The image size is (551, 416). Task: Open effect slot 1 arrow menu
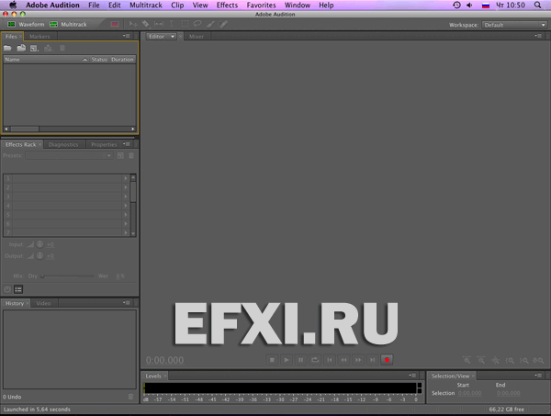click(126, 178)
